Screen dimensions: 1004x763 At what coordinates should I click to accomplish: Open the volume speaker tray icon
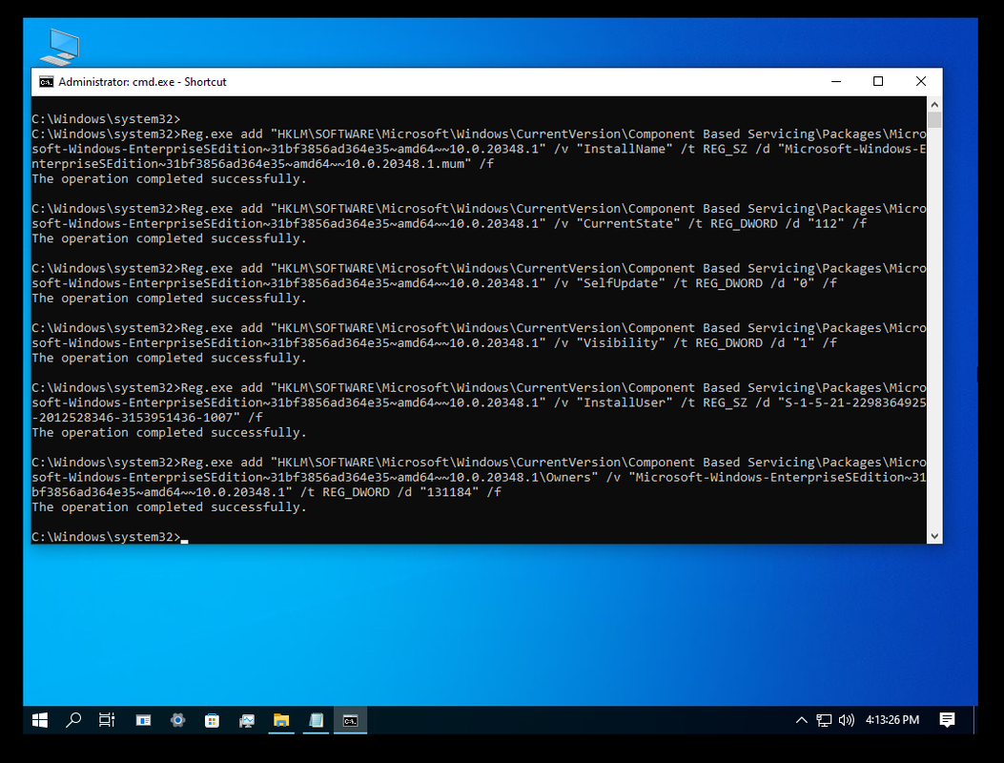tap(846, 720)
